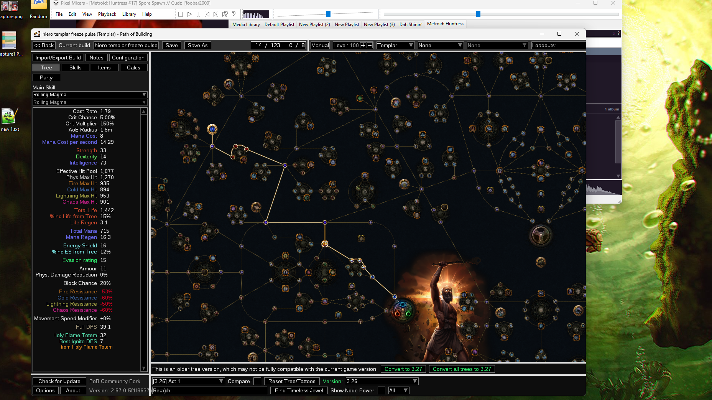
Task: Tick the Compare checkbox
Action: 257,381
